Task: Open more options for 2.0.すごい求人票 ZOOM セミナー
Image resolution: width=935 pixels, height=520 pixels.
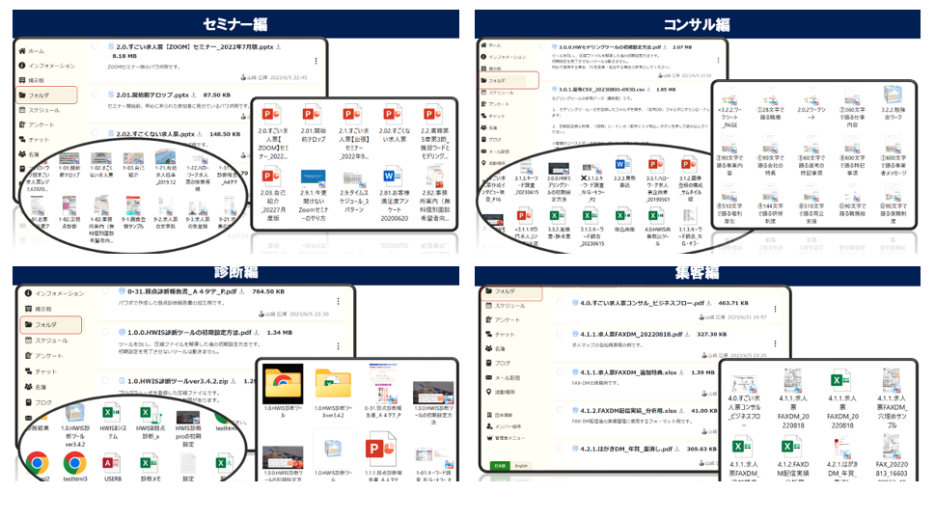Action: tap(316, 61)
